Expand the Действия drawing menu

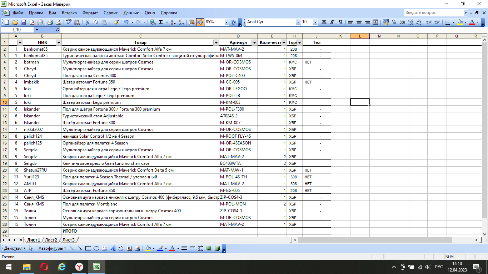15,248
